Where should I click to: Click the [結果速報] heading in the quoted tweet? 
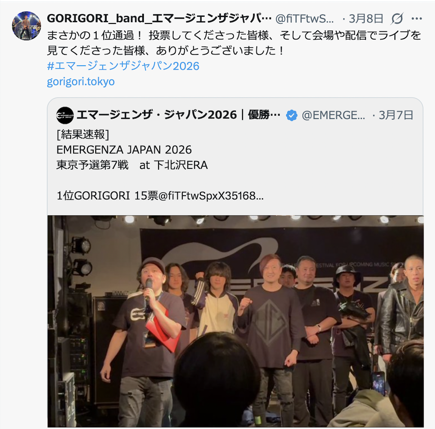83,134
